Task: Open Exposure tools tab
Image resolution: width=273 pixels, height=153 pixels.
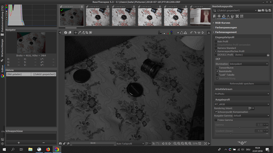Action: tap(214, 16)
